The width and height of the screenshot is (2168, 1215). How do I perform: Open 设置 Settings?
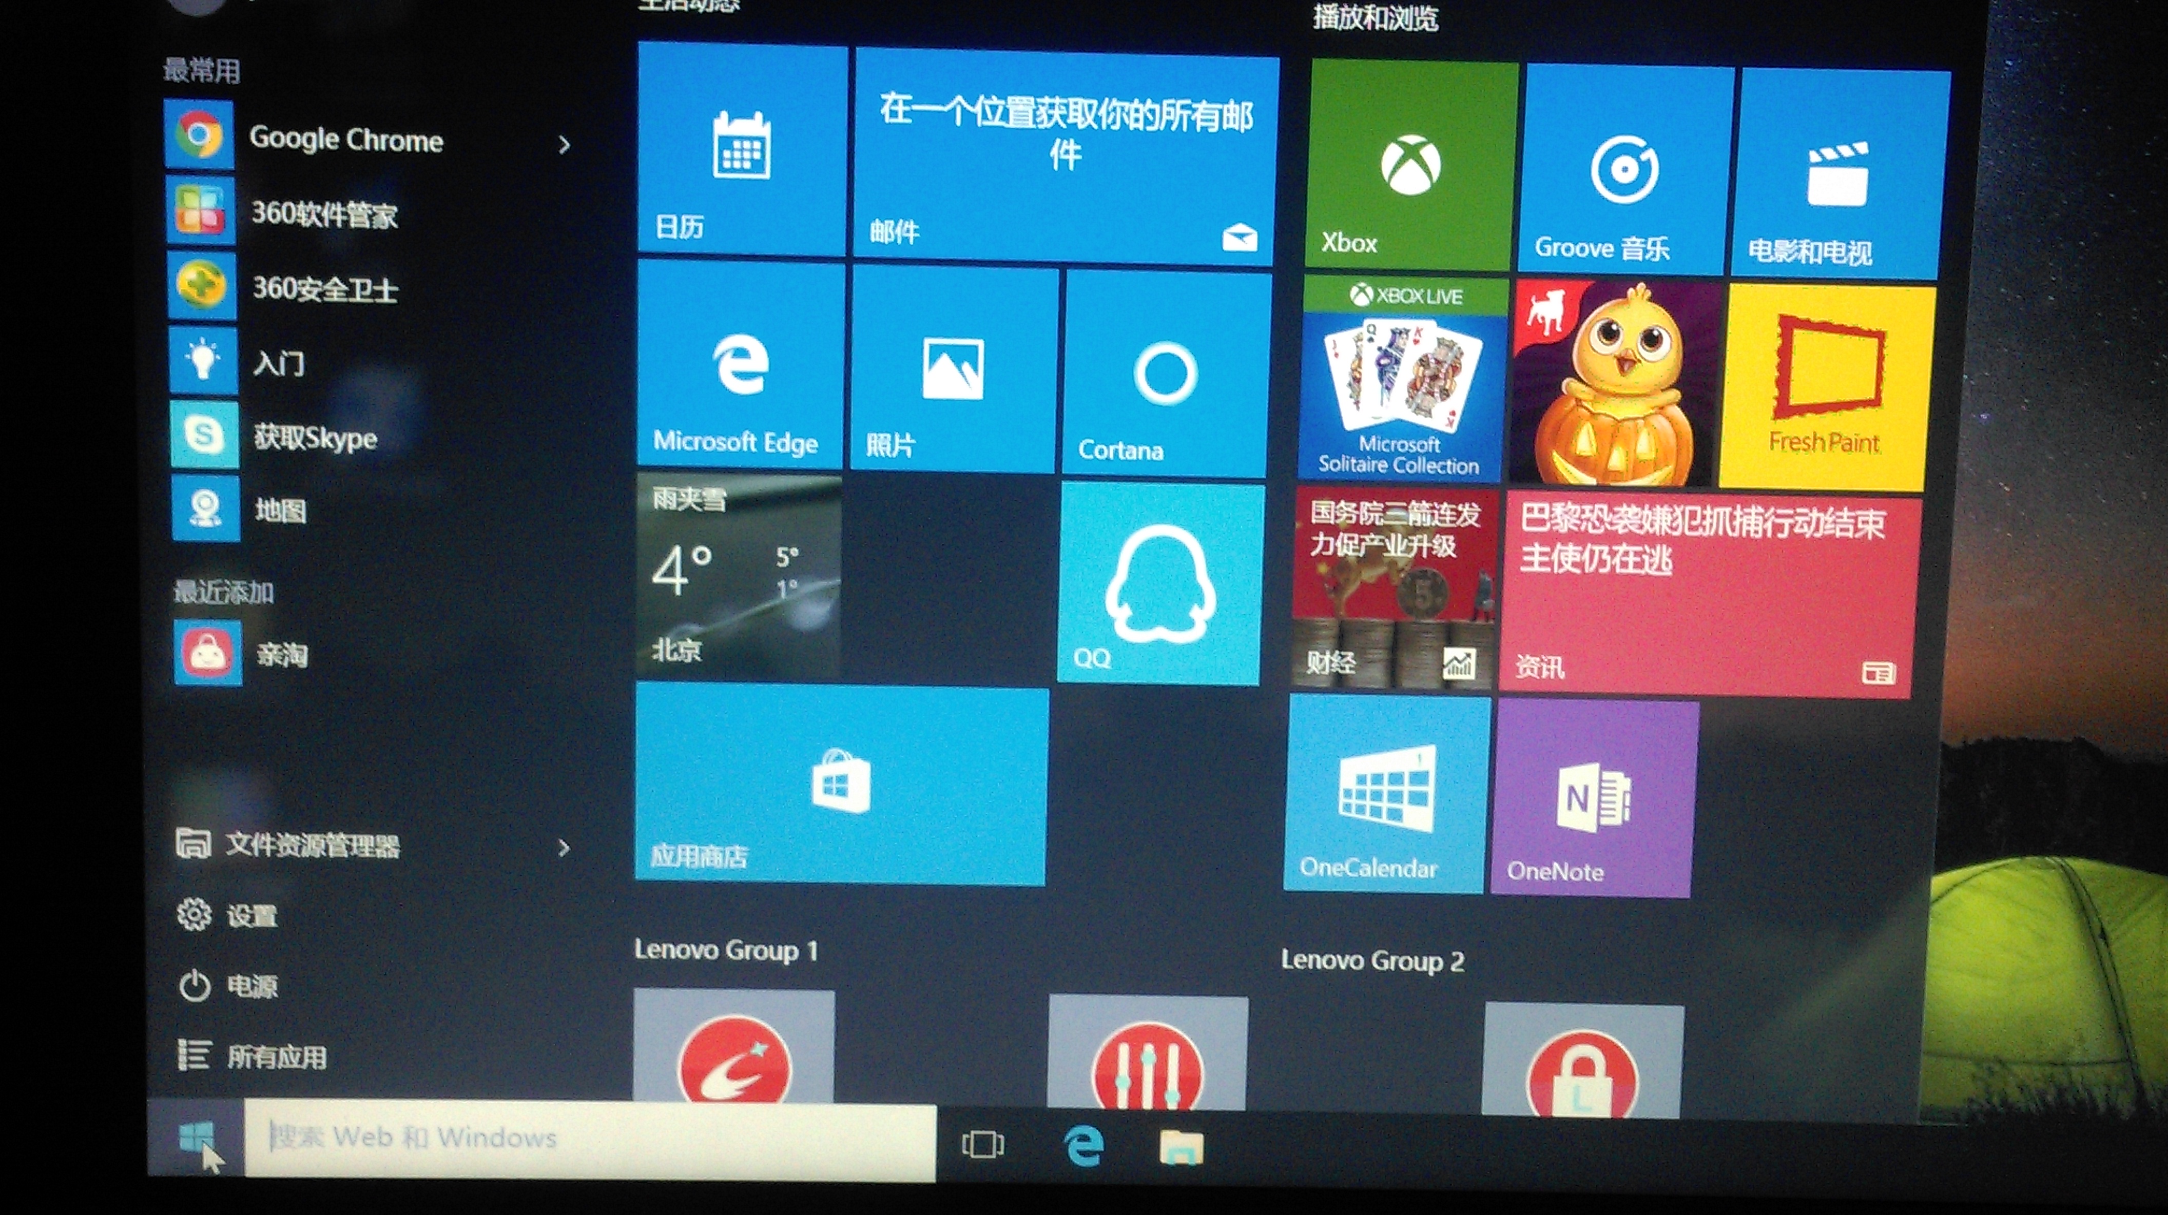point(227,915)
